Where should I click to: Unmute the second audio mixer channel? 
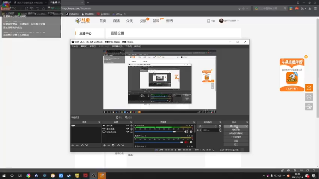click(x=186, y=142)
